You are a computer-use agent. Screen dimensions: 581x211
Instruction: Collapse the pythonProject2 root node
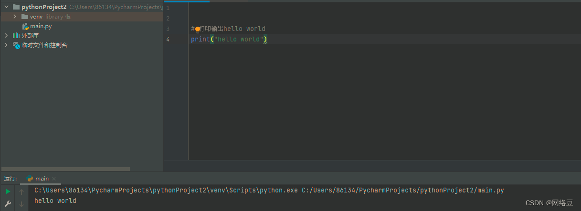[7, 7]
